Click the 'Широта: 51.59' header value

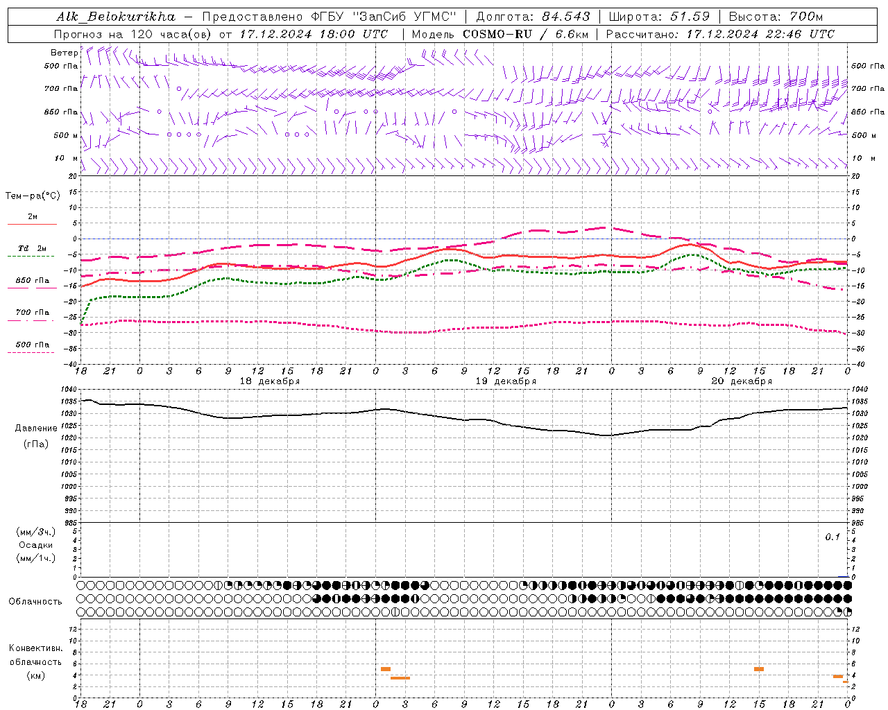pyautogui.click(x=659, y=17)
